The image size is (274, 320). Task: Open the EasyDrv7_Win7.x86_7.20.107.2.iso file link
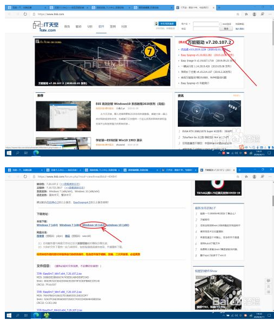(x=62, y=292)
